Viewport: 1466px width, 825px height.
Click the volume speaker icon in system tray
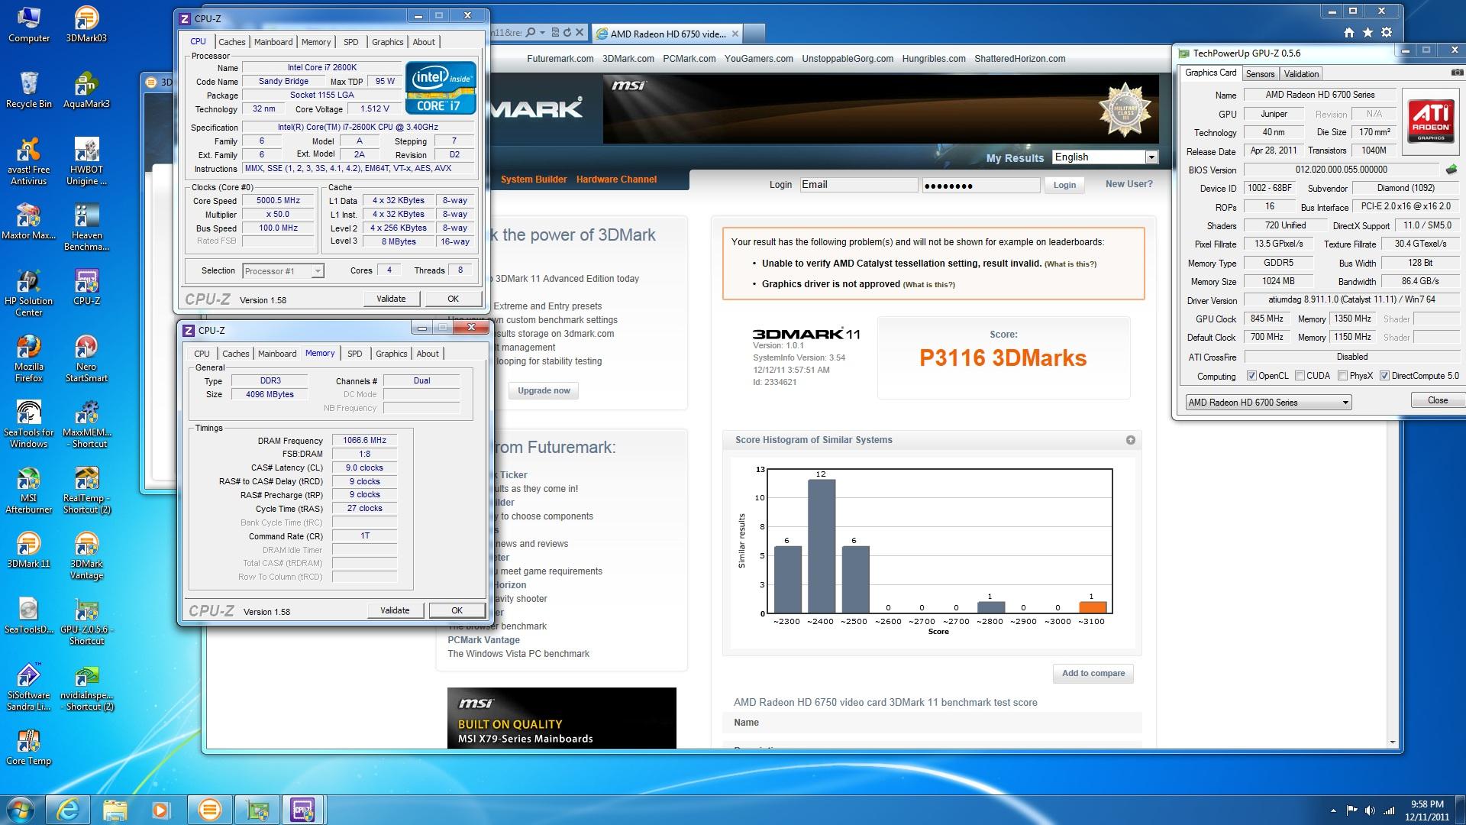point(1370,810)
